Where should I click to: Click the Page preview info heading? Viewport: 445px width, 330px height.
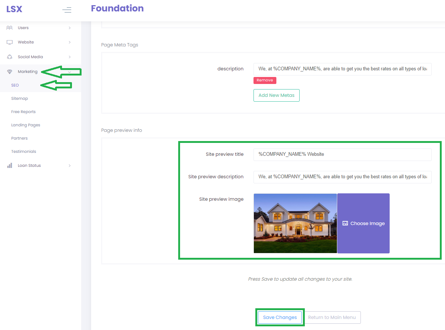point(121,130)
